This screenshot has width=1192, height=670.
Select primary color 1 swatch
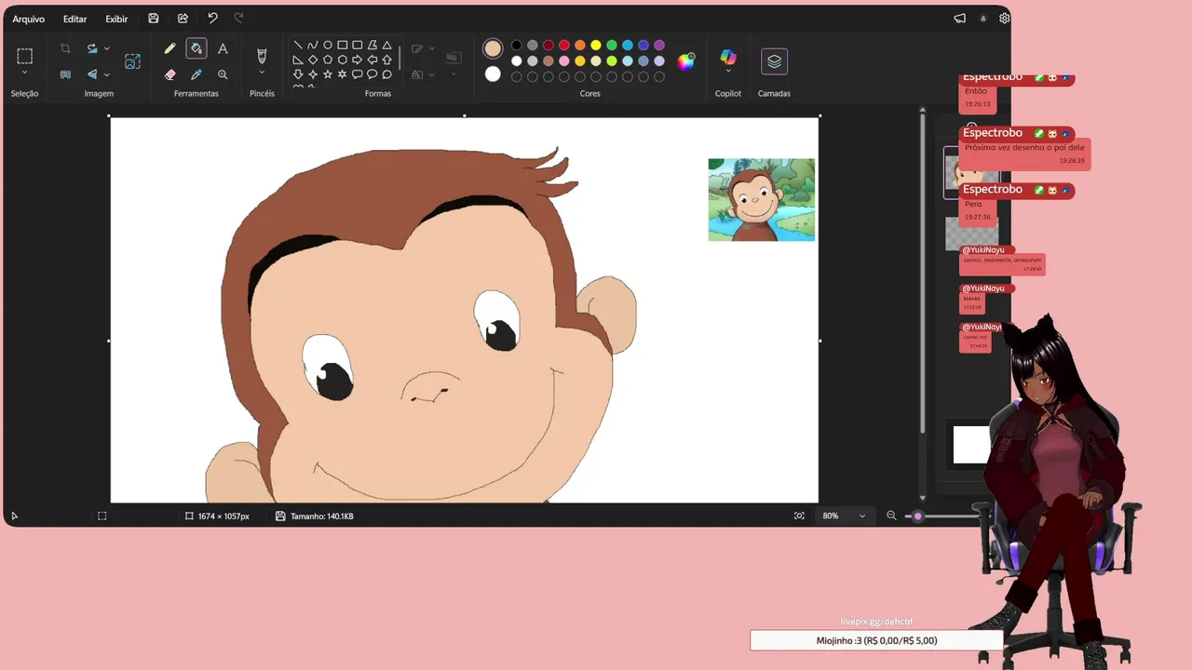[x=493, y=48]
